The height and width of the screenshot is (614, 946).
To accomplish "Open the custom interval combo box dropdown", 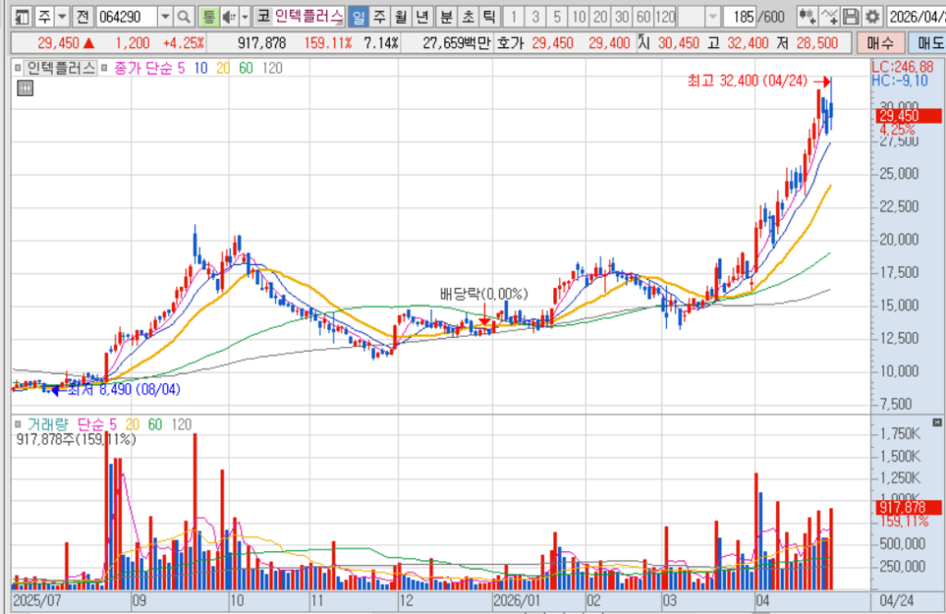I will point(712,17).
